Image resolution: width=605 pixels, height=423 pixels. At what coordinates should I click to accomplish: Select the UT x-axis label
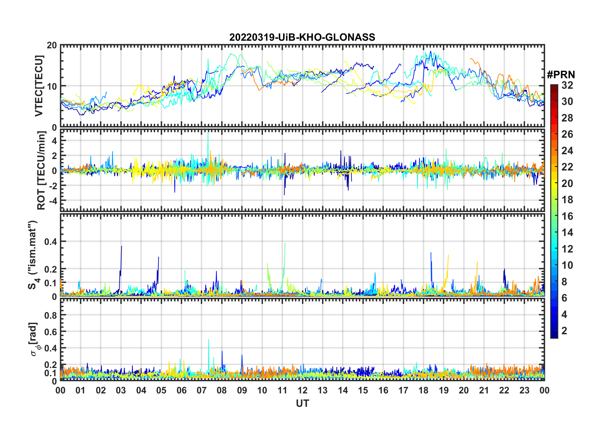[x=302, y=403]
